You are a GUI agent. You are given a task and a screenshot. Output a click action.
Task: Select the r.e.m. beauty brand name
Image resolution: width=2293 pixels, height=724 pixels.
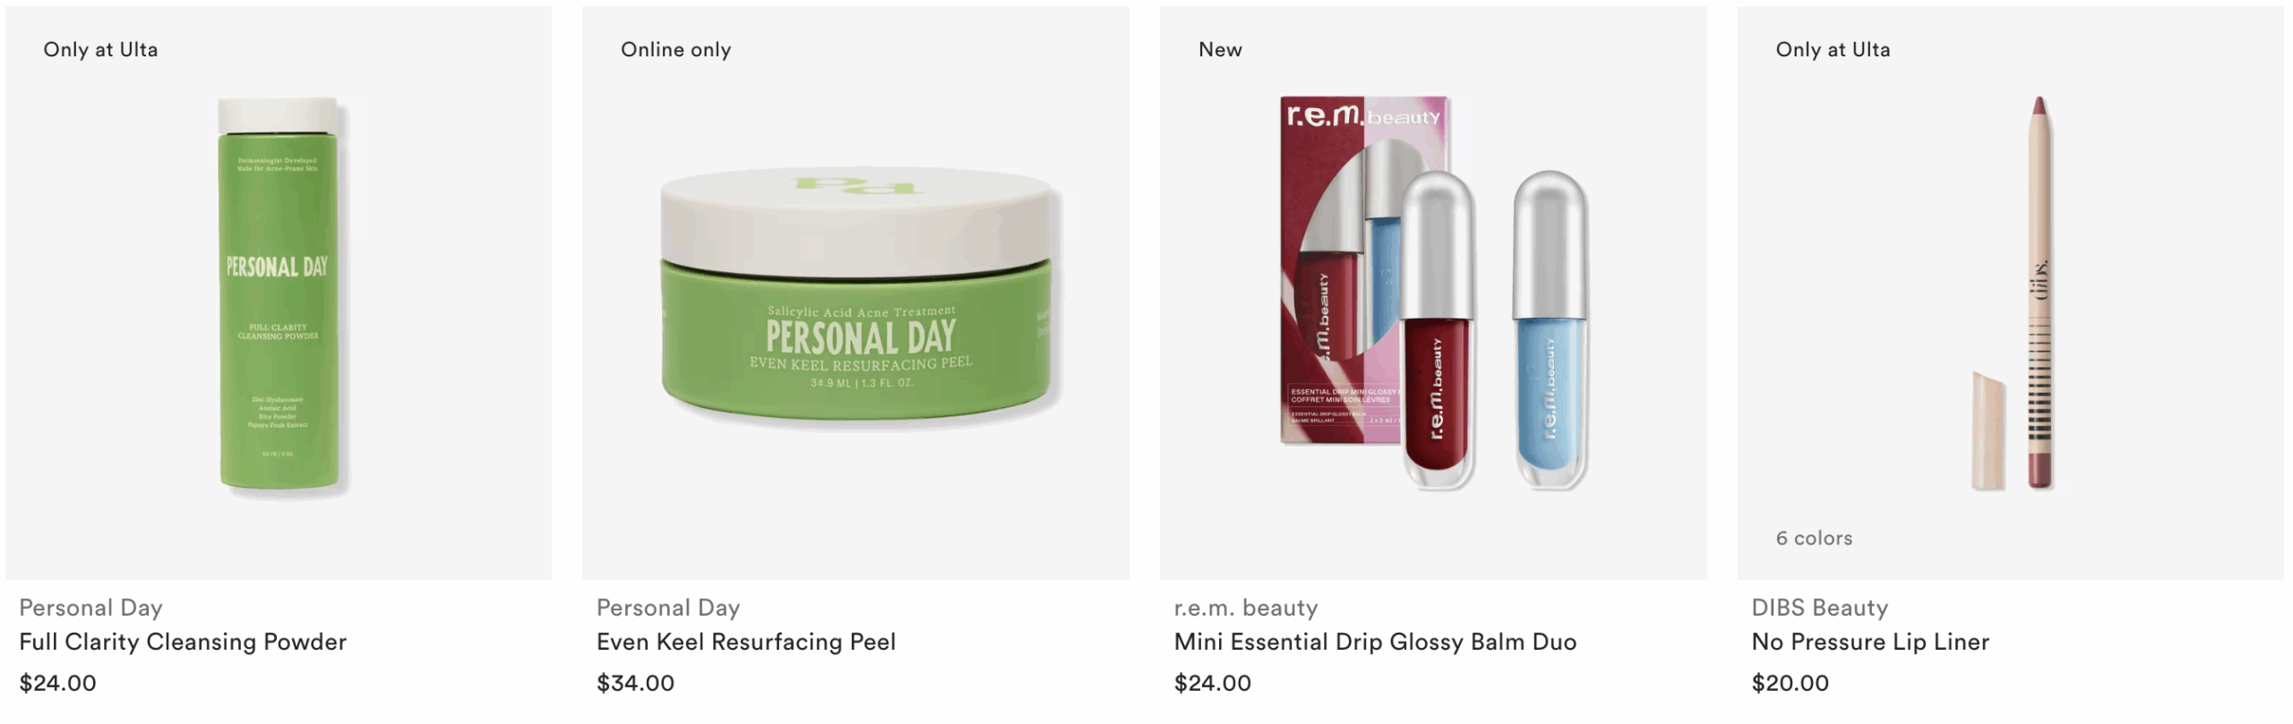pyautogui.click(x=1246, y=608)
